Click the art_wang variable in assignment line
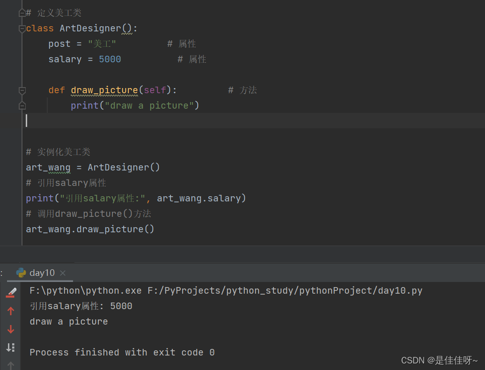The width and height of the screenshot is (485, 370). [48, 167]
